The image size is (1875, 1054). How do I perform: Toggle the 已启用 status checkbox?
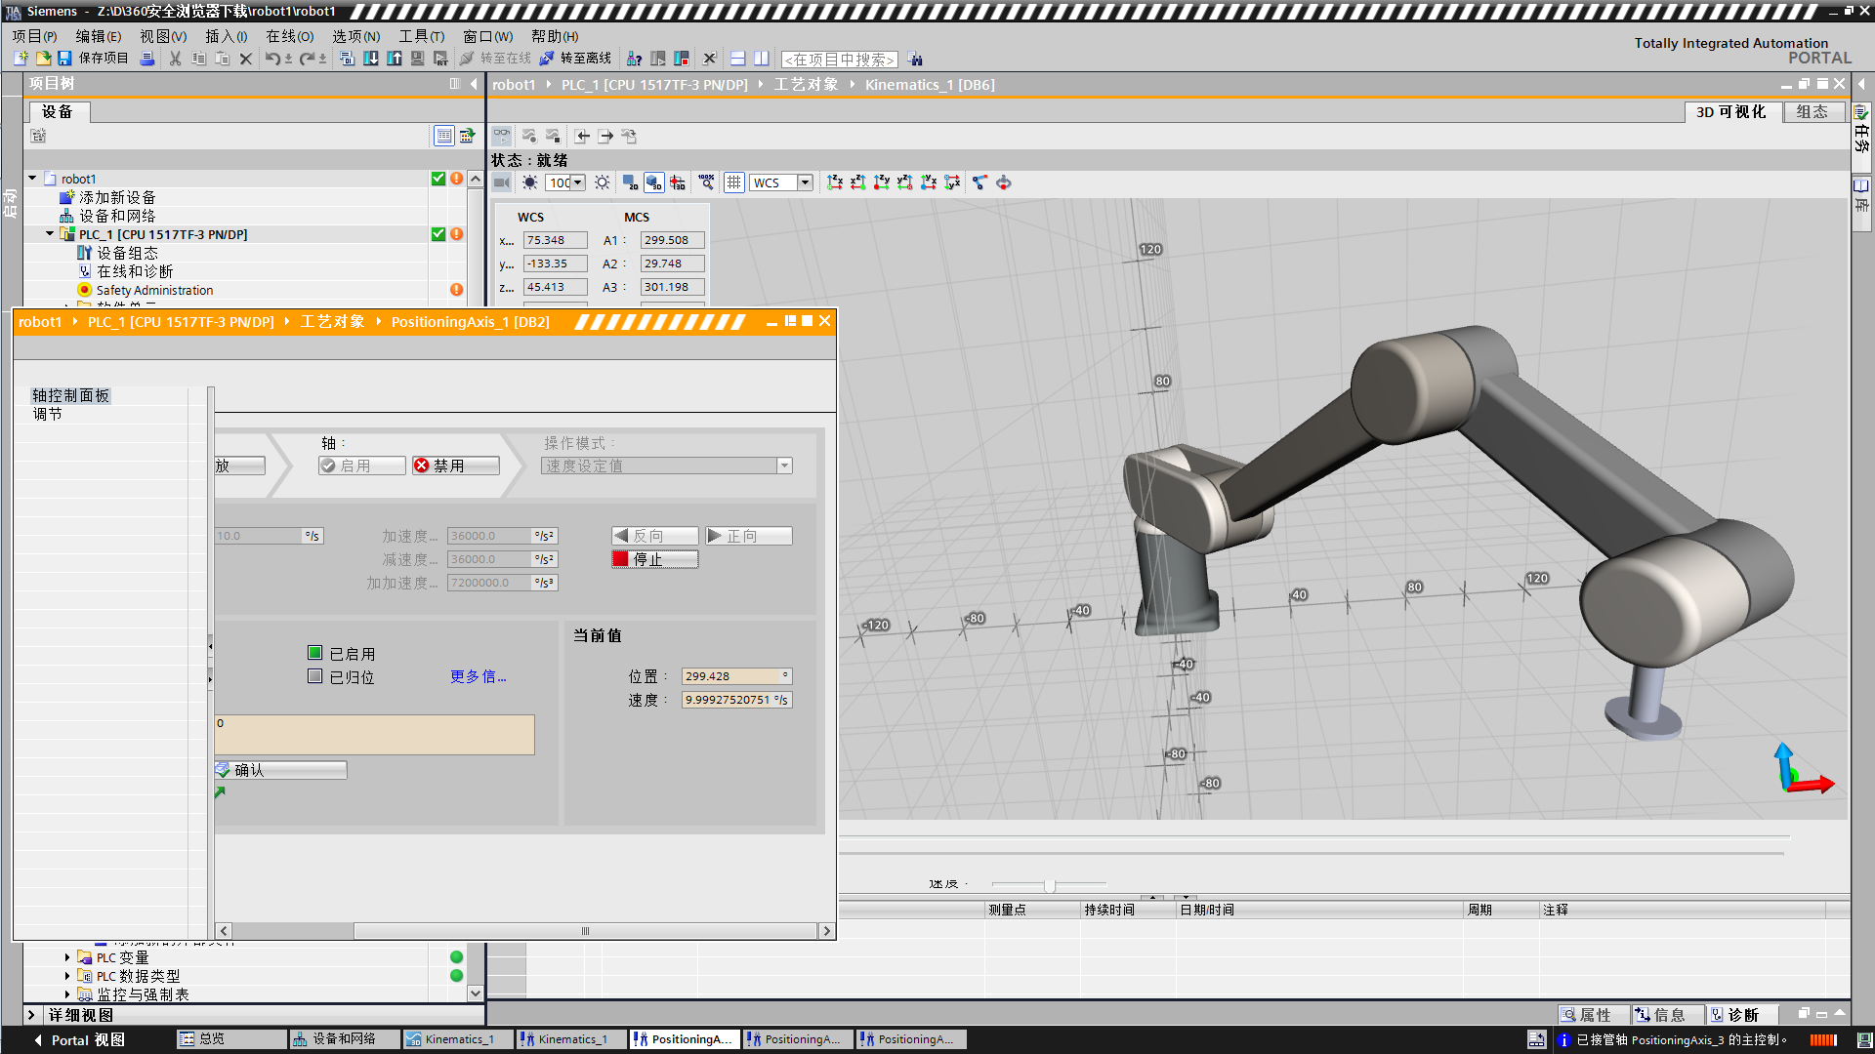tap(314, 653)
